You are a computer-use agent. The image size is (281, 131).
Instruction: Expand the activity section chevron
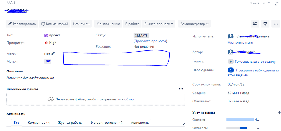pos(184,124)
